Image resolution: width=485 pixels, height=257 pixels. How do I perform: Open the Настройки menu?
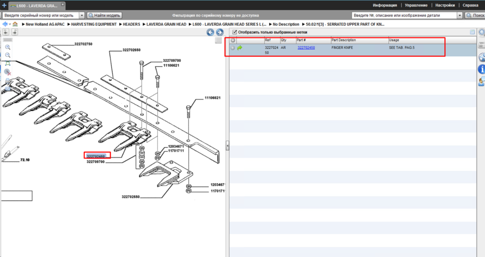tap(445, 5)
